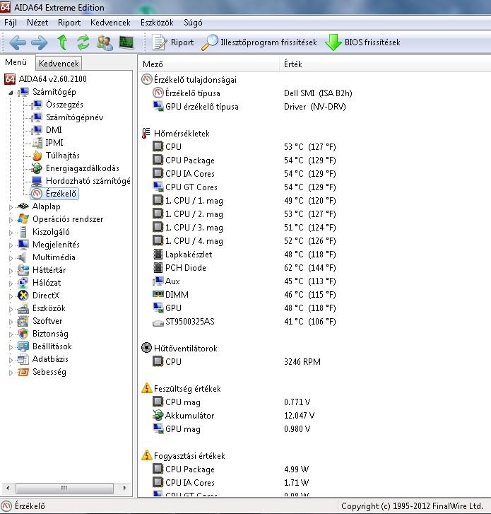
Task: Select the CPU Package temperature row
Action: [x=244, y=160]
